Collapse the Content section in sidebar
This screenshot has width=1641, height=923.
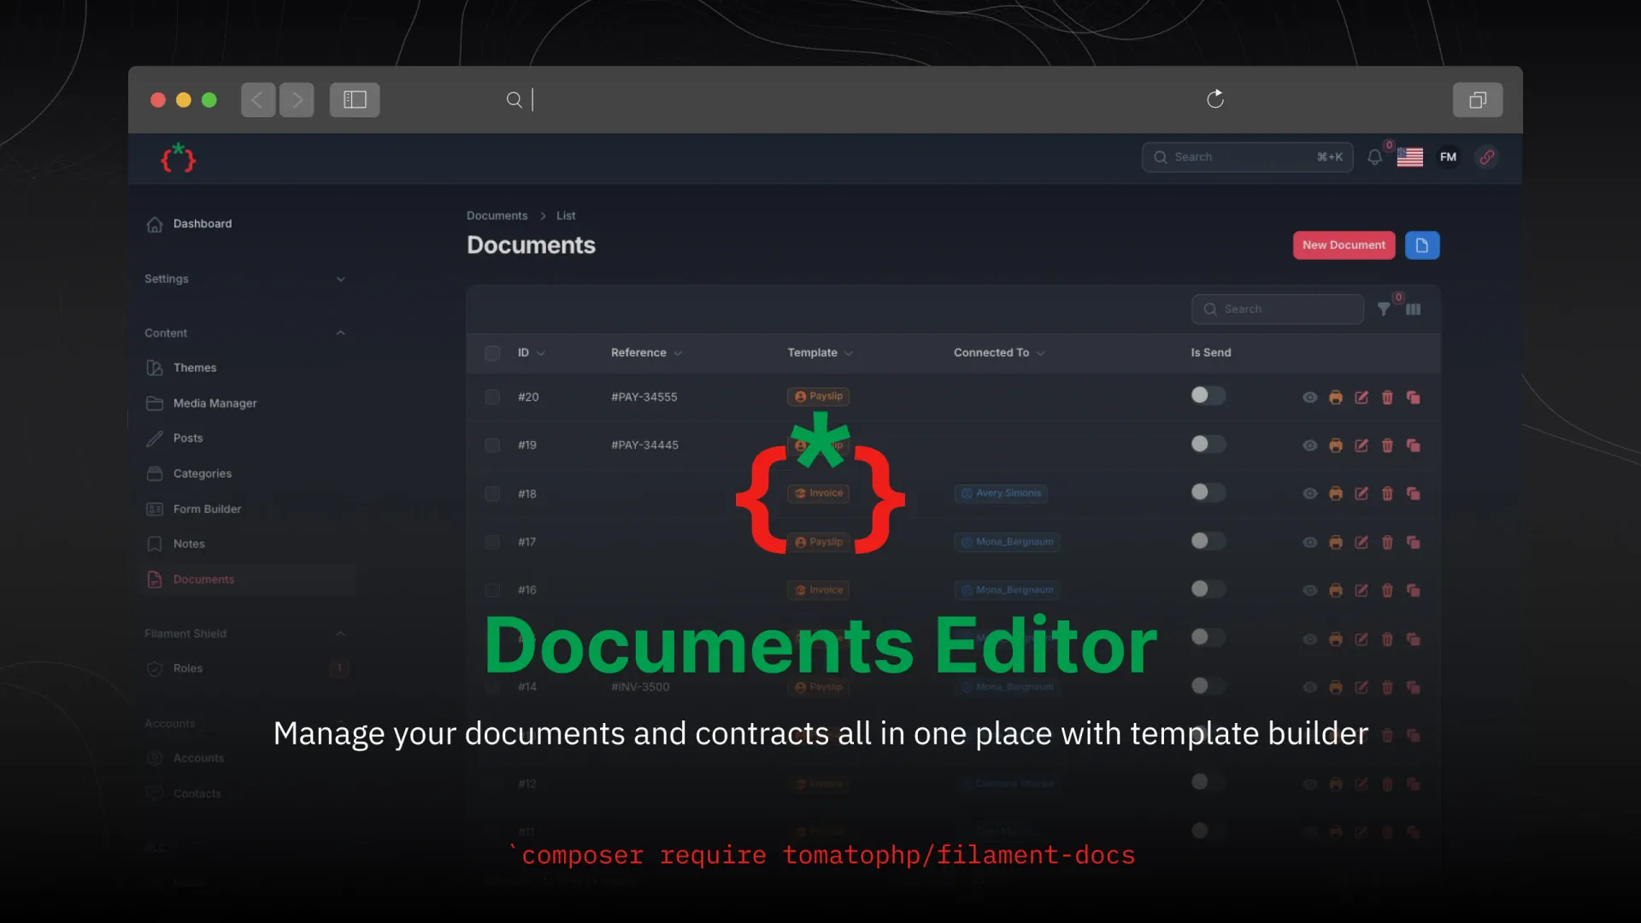340,332
